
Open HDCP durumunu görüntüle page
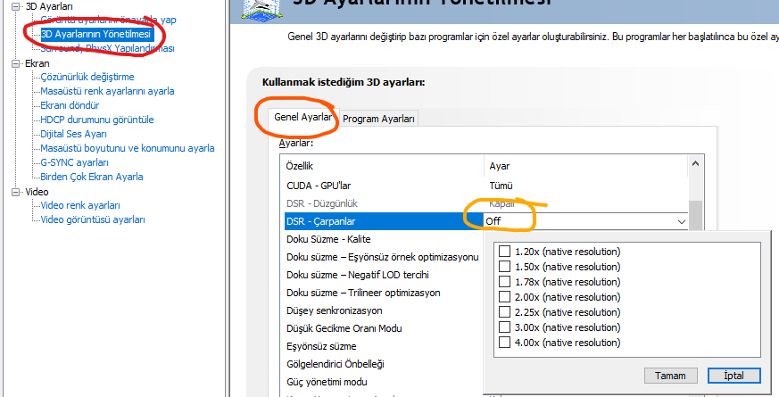(97, 120)
